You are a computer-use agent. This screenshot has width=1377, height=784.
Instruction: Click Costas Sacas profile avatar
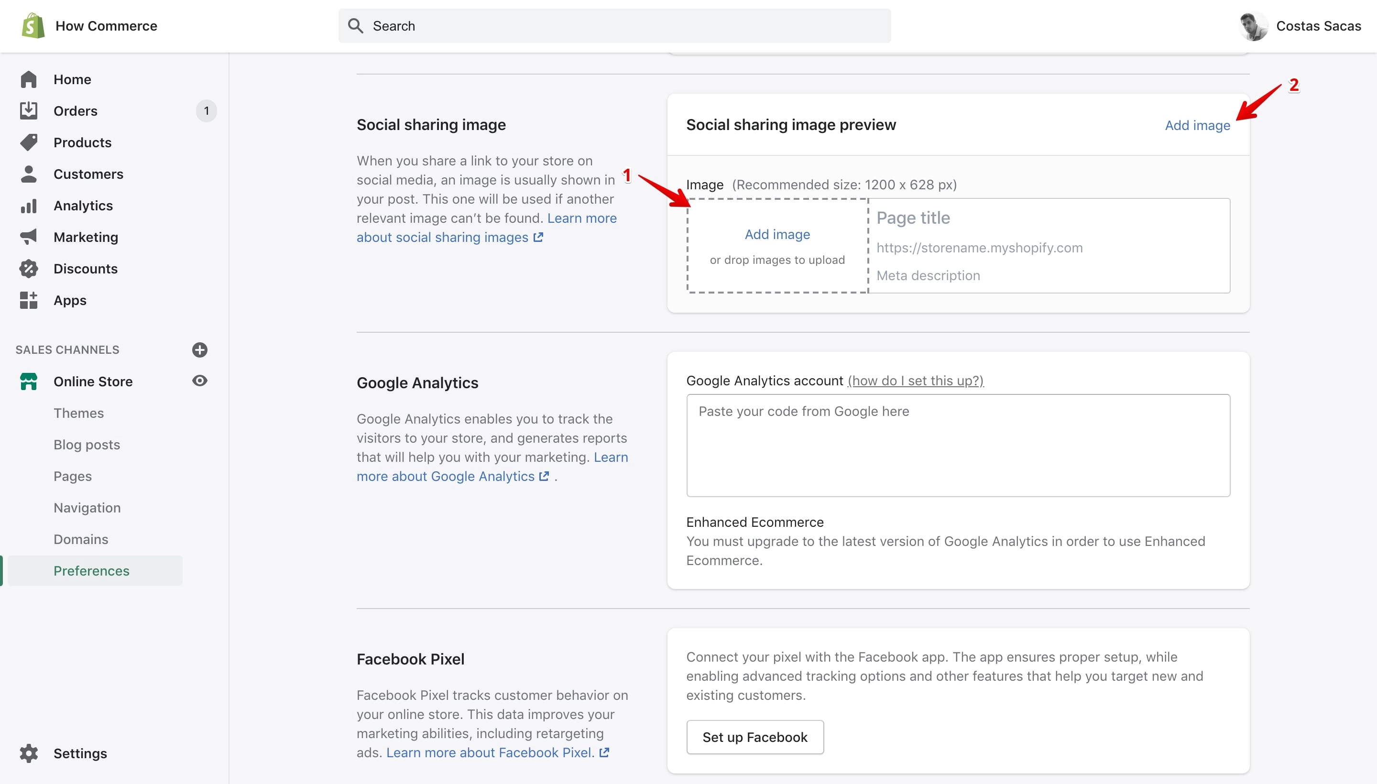pos(1253,26)
